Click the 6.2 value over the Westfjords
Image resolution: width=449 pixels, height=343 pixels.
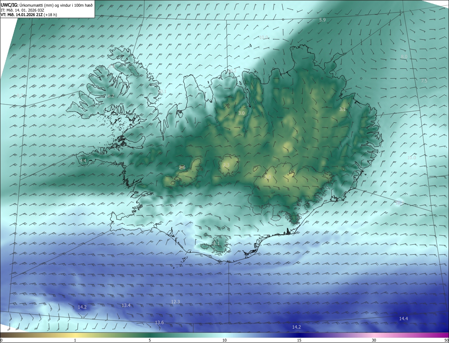[x=111, y=96]
